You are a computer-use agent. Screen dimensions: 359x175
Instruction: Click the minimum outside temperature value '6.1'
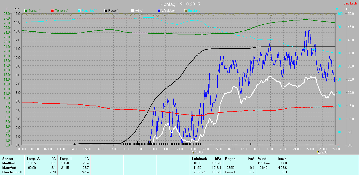[54, 163]
